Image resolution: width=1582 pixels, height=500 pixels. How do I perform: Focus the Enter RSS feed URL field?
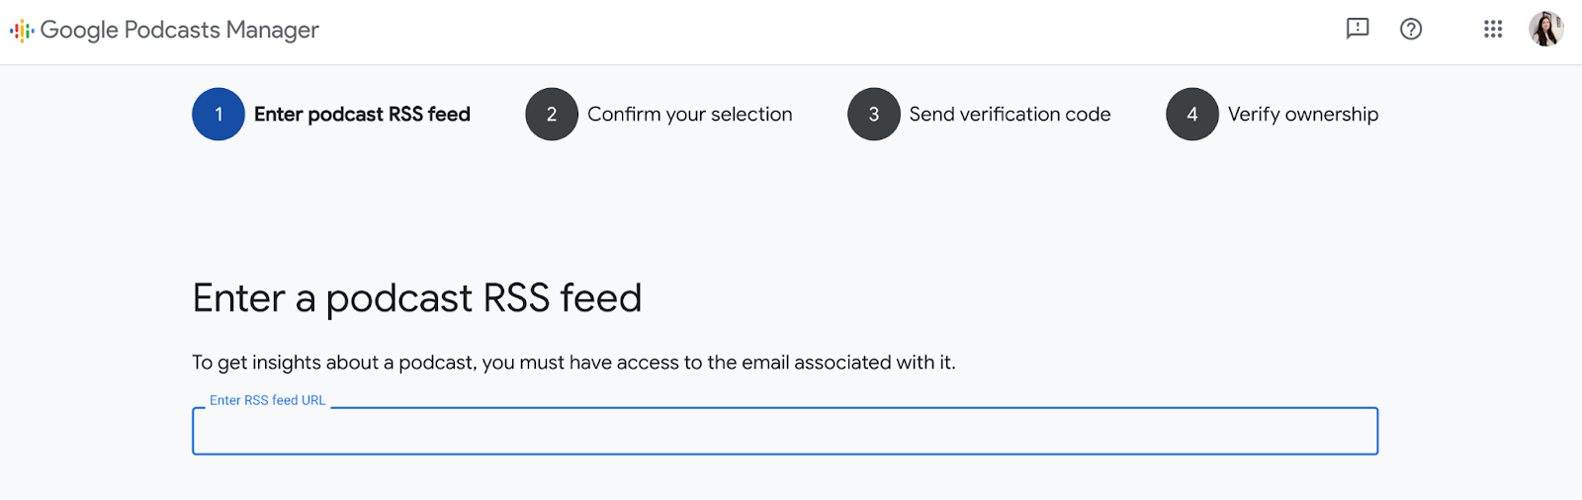(785, 432)
